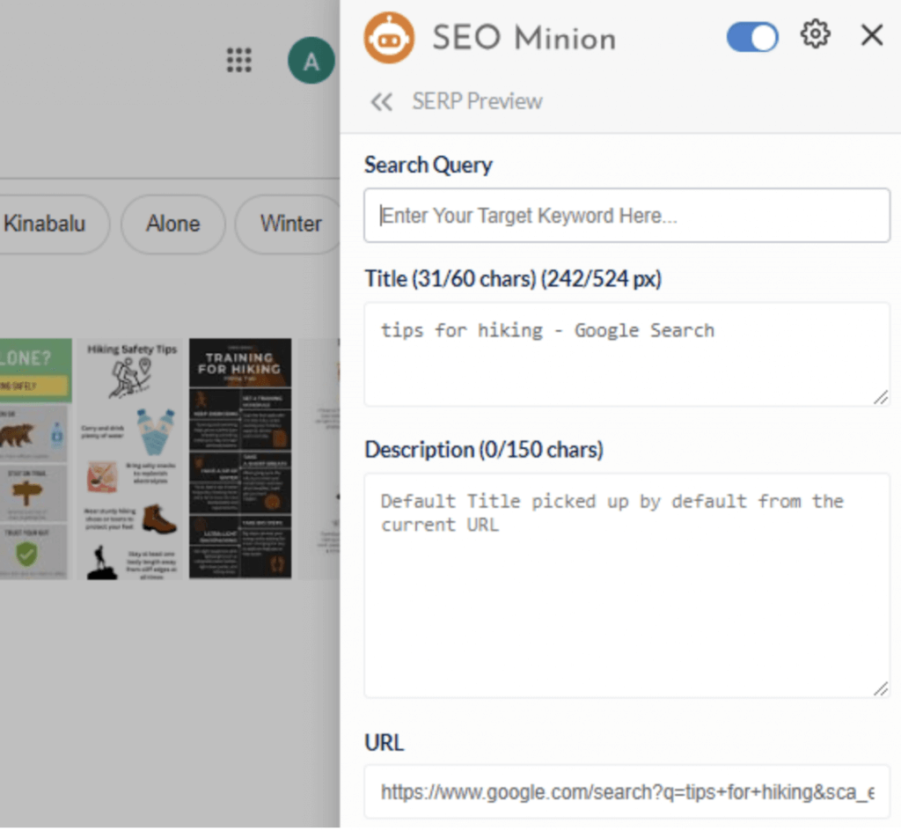Click the Description (0/150 chars) label
The image size is (901, 831).
click(484, 450)
